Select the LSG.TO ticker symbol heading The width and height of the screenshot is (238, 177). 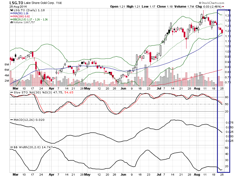(16, 3)
